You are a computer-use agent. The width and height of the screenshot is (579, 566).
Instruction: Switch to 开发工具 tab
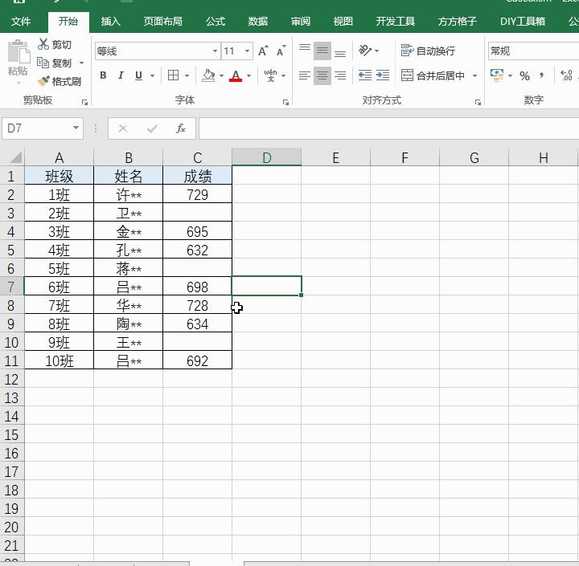(x=396, y=22)
